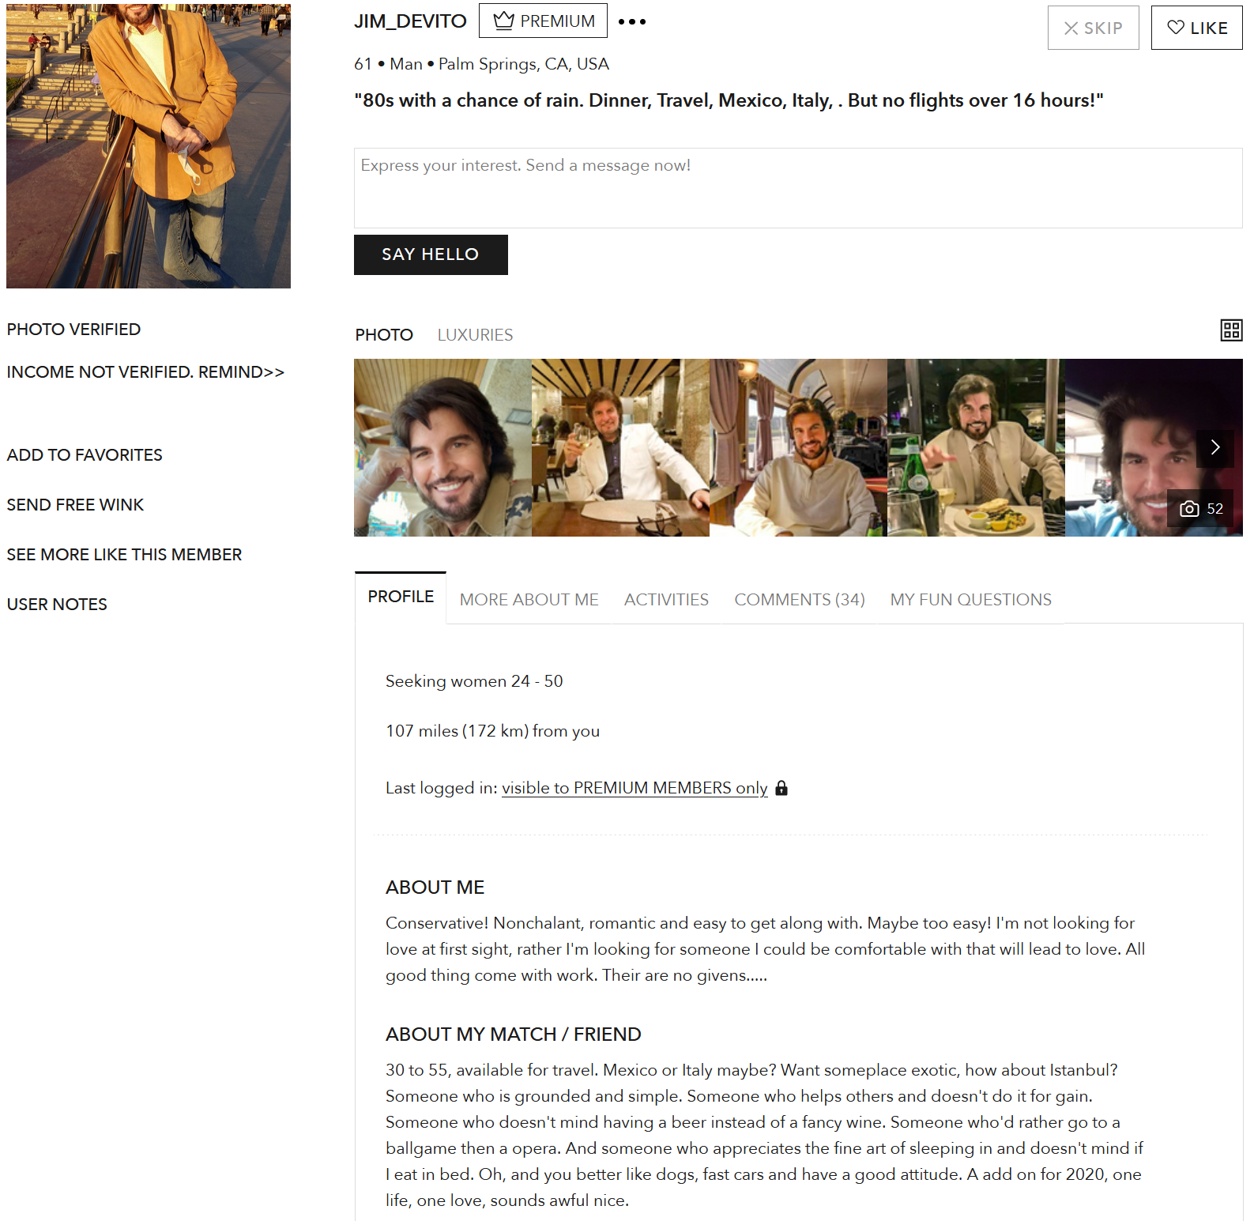Click ADD TO FAVORITES

point(85,455)
